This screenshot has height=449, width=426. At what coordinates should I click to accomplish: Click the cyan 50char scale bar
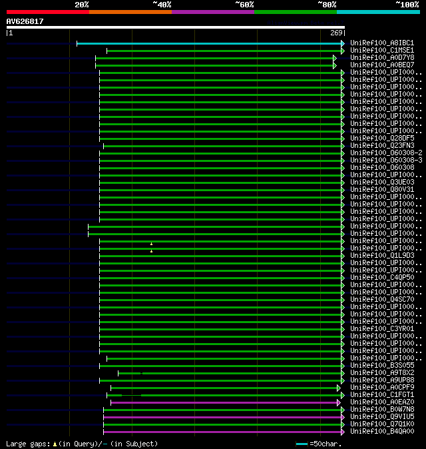point(302,444)
